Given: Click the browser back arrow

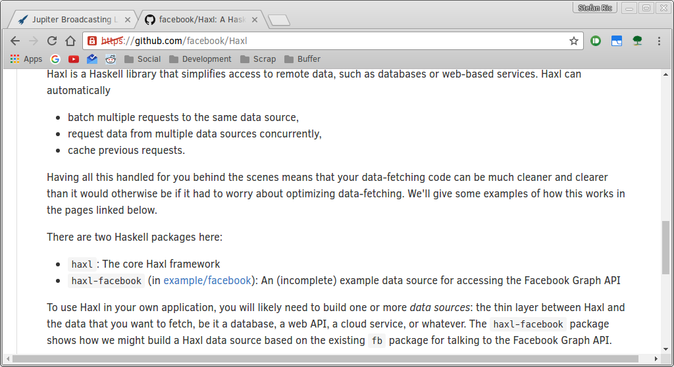Looking at the screenshot, I should pyautogui.click(x=15, y=41).
